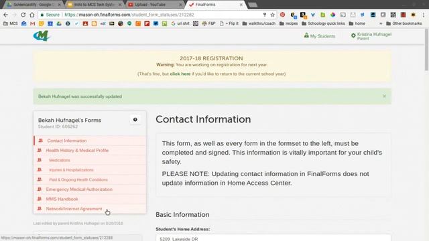Image resolution: width=429 pixels, height=241 pixels.
Task: Click the My Students person icon
Action: (x=306, y=35)
